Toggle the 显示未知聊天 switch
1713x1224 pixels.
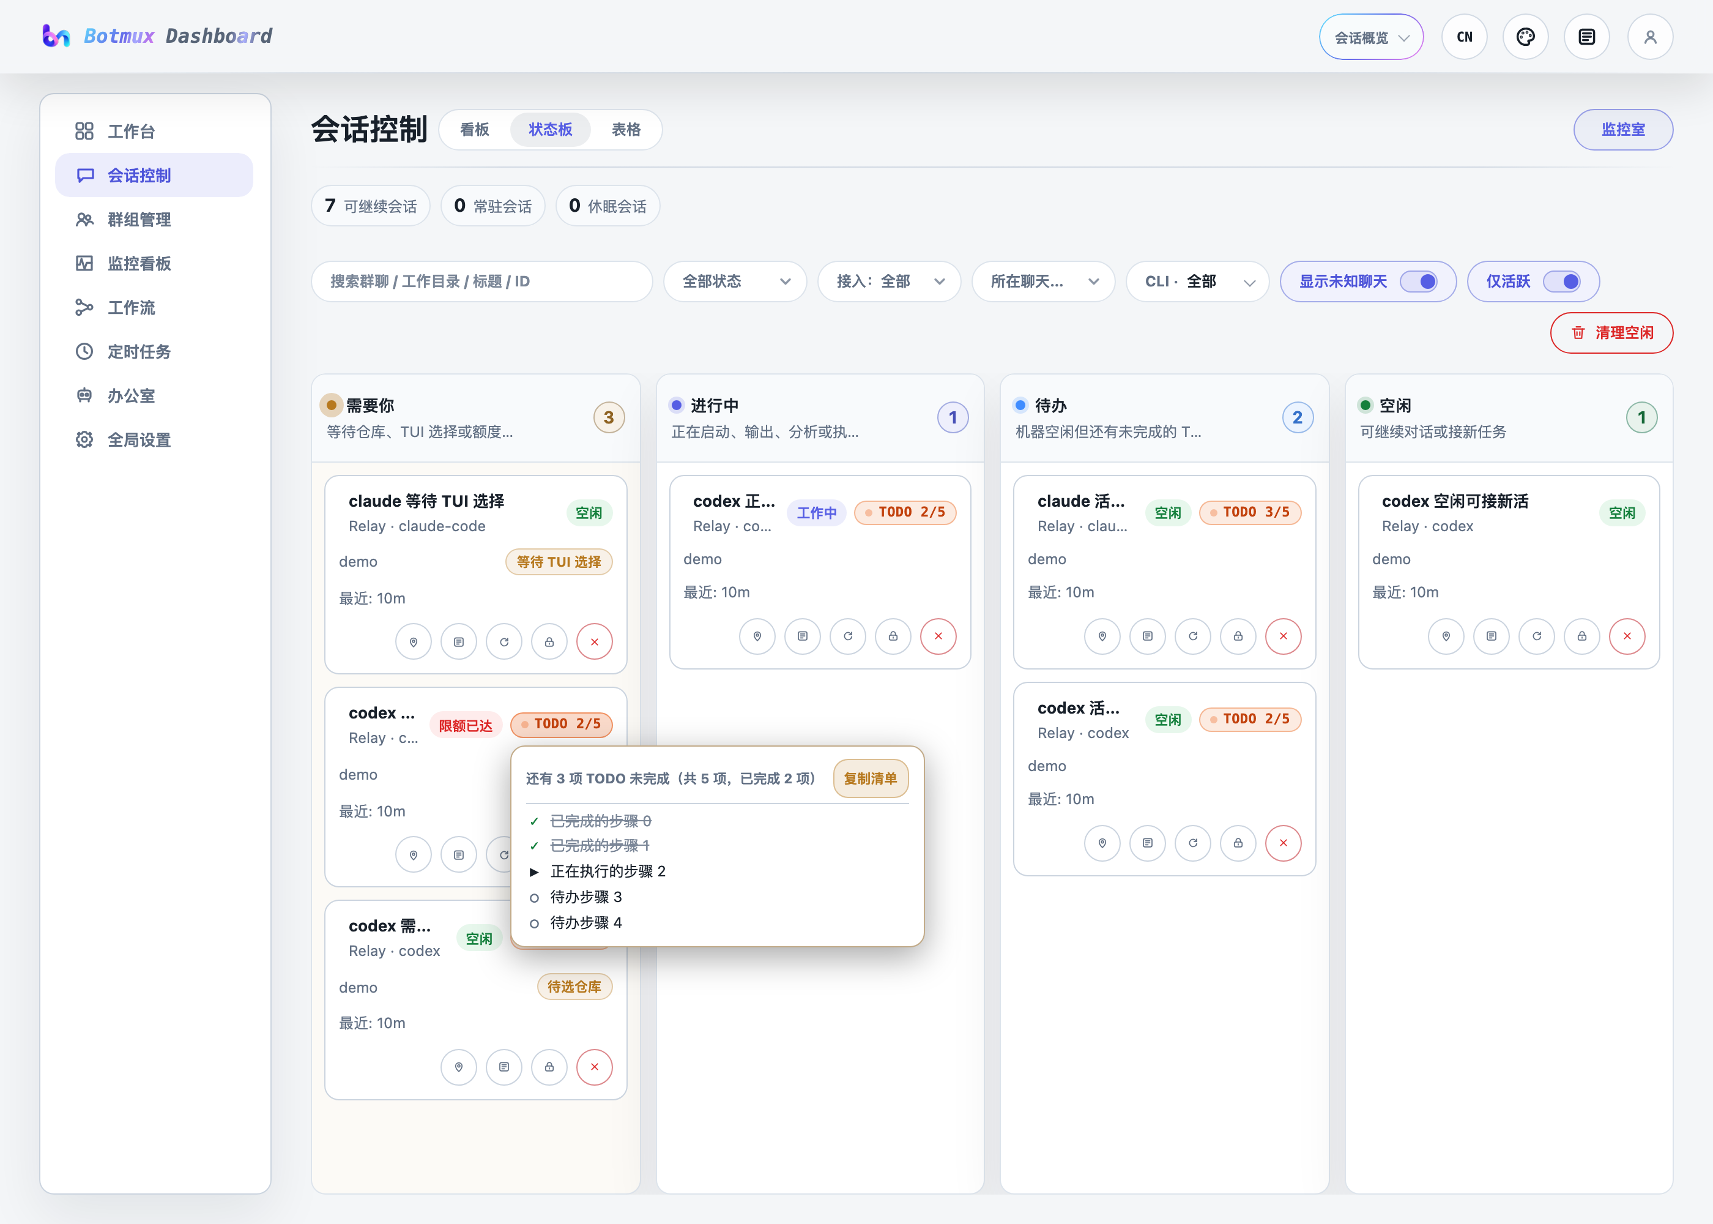coord(1419,281)
